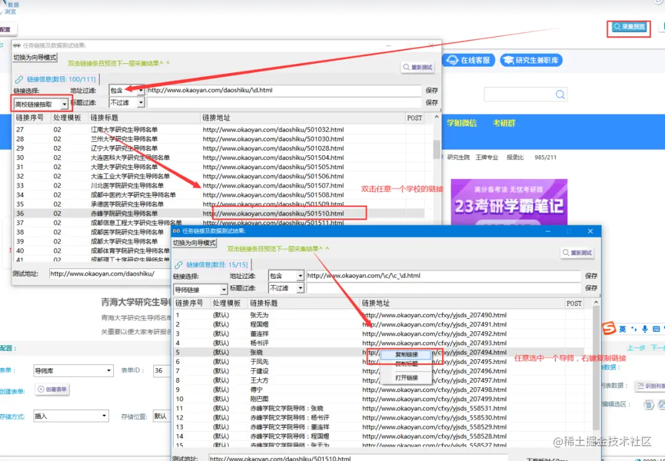This screenshot has width=665, height=461.
Task: Click the 考研群 nav item
Action: (504, 123)
